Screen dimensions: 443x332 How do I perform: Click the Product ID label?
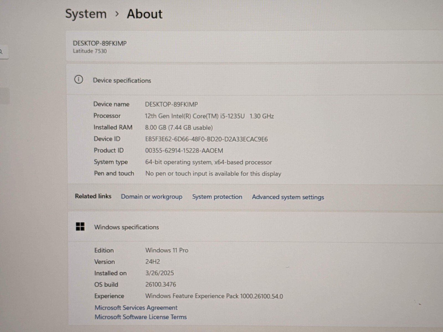[109, 150]
